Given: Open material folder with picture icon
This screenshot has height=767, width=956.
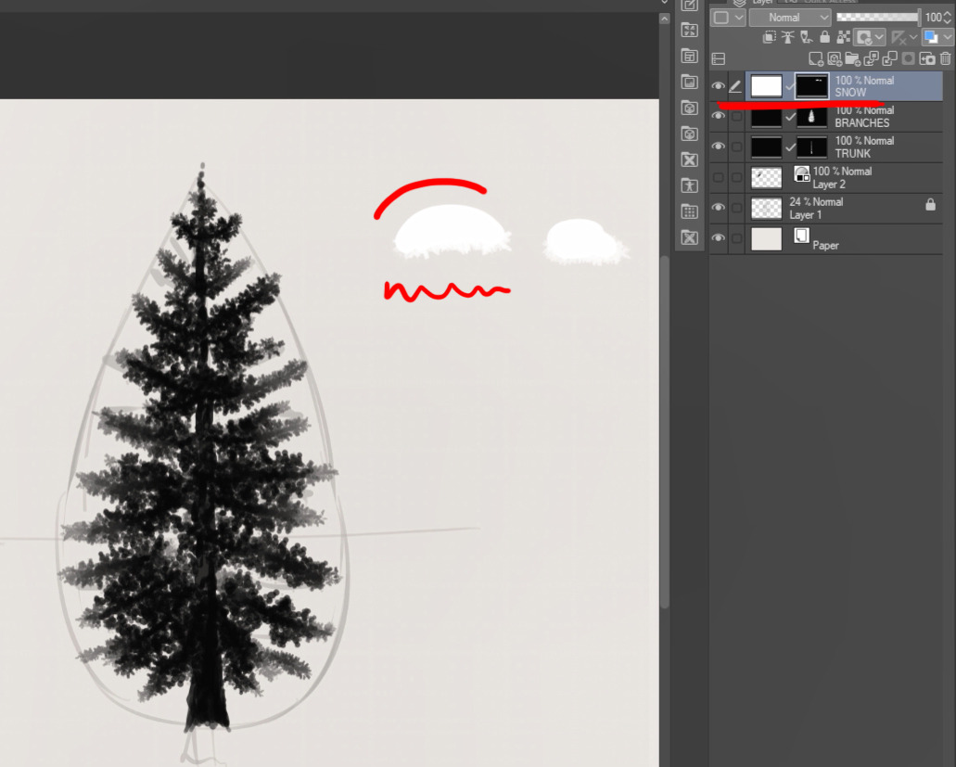Looking at the screenshot, I should (x=690, y=83).
